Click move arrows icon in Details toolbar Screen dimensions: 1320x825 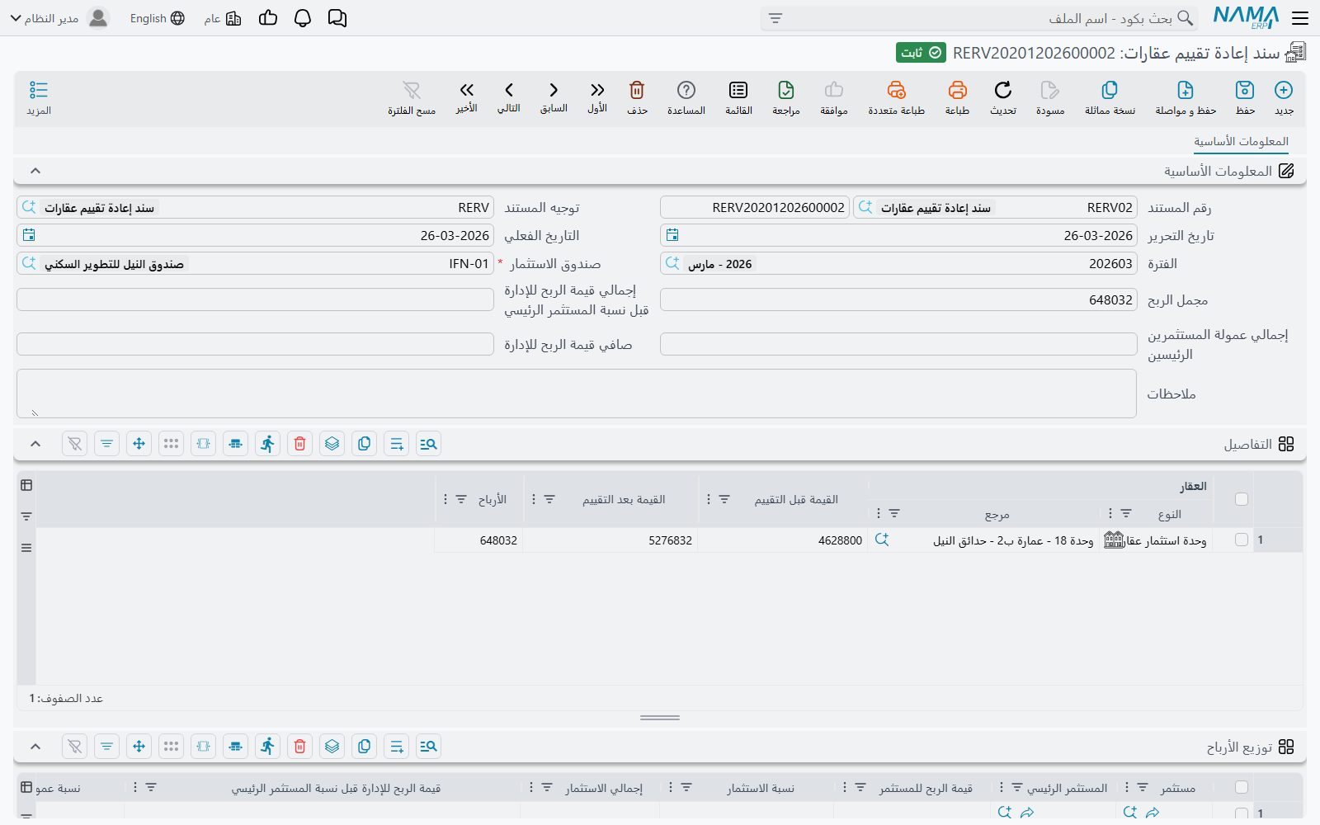click(139, 444)
